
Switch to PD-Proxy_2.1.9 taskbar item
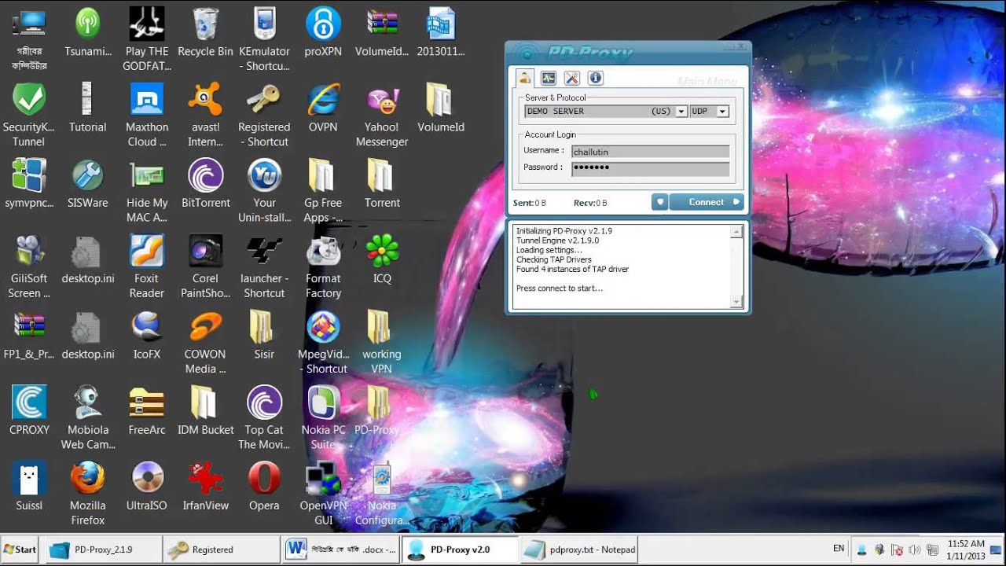pos(102,549)
